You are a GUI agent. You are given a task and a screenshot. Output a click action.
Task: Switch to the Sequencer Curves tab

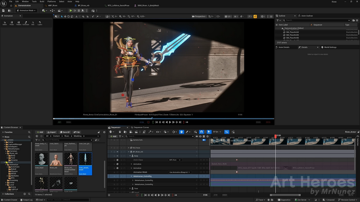[x=141, y=128]
